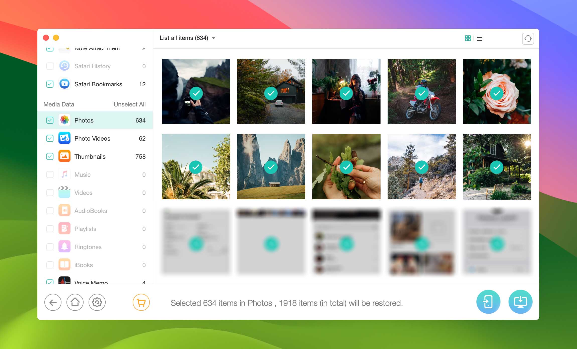
Task: Export to computer download icon
Action: (520, 302)
